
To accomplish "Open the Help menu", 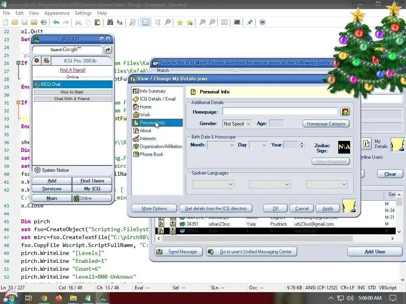I will tap(102, 13).
